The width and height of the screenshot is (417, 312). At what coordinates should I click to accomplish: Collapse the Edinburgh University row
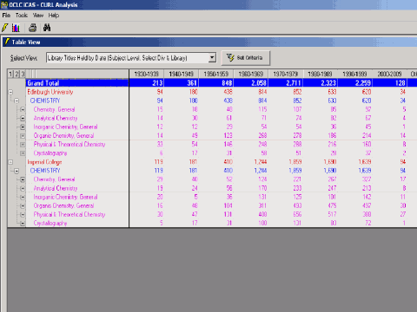pos(10,92)
